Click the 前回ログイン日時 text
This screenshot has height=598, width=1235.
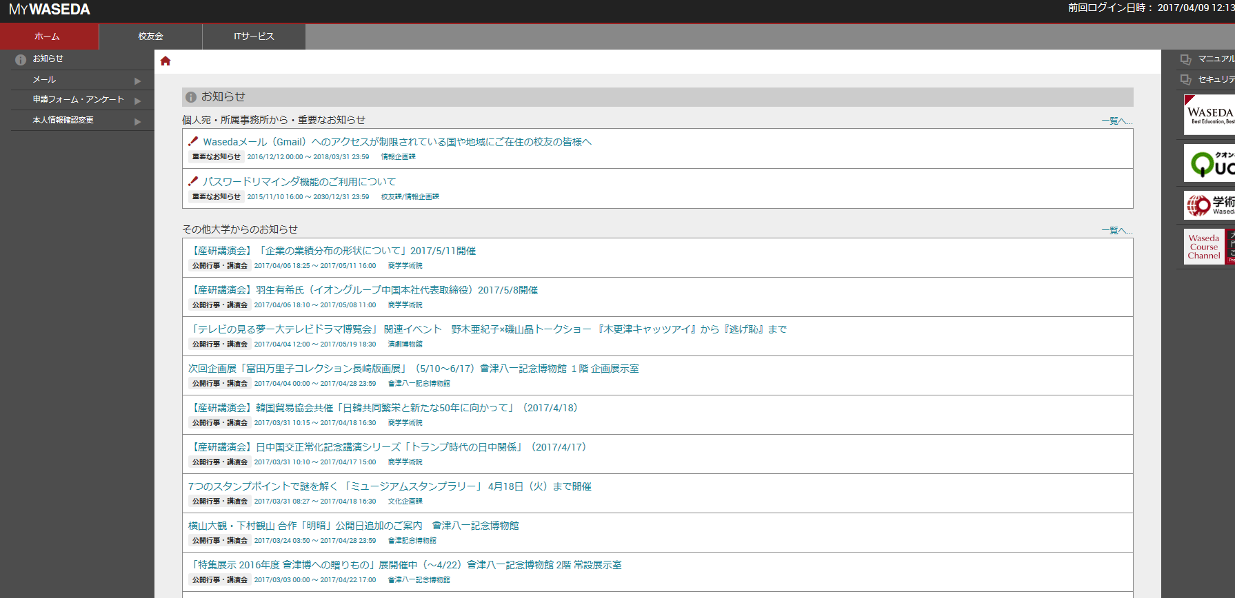click(1152, 8)
